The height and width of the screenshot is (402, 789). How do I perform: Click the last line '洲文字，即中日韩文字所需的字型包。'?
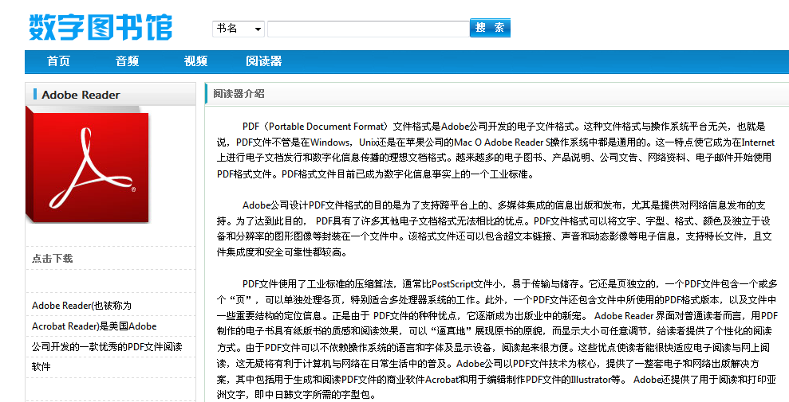coord(297,395)
